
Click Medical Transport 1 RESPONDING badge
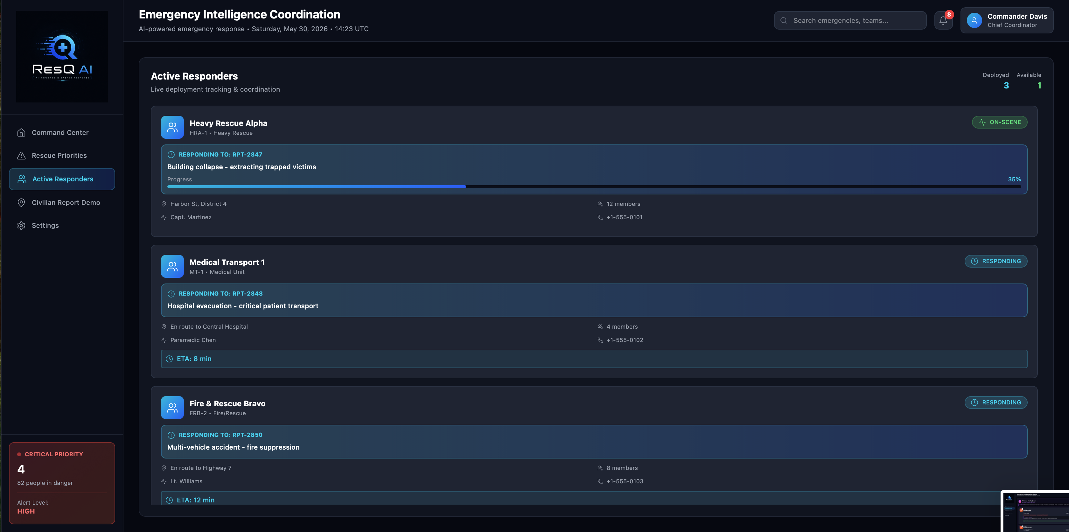[996, 261]
